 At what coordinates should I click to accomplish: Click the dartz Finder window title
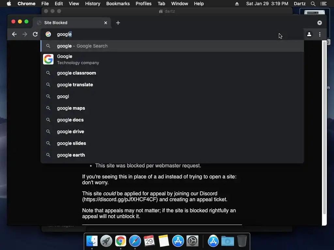click(167, 11)
